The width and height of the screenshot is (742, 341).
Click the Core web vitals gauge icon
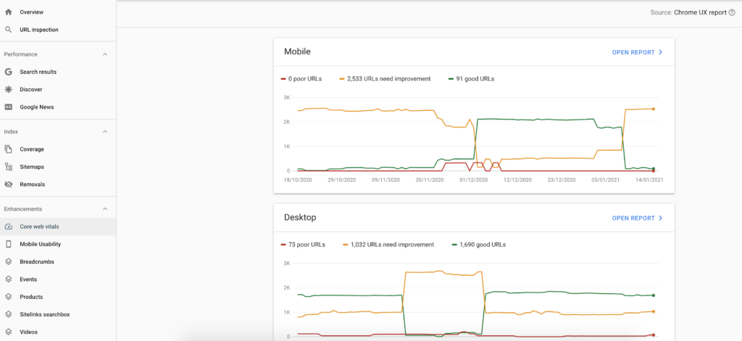coord(8,227)
